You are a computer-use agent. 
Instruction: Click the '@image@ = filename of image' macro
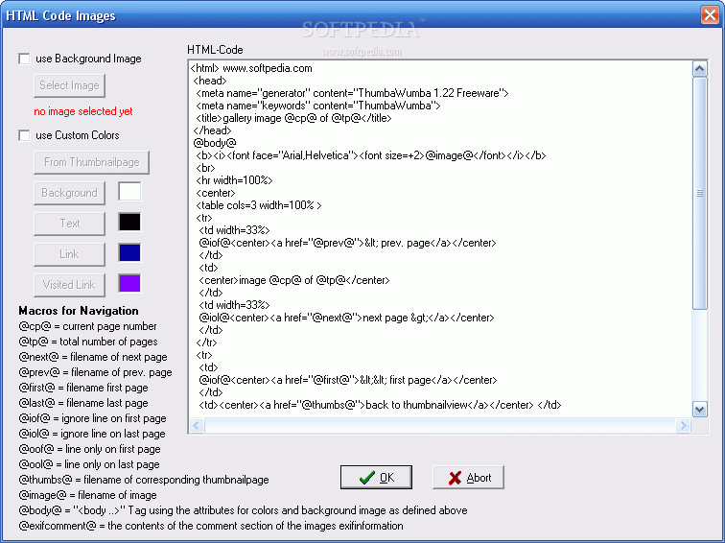(88, 495)
